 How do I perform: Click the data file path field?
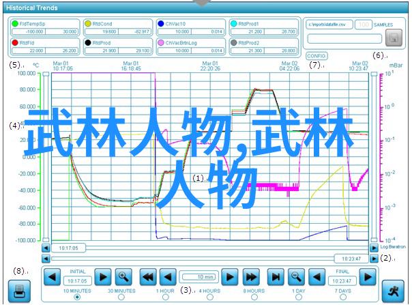pos(329,25)
